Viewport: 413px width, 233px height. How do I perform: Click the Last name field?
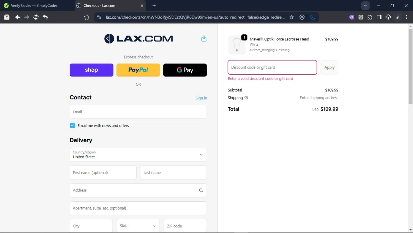click(173, 172)
